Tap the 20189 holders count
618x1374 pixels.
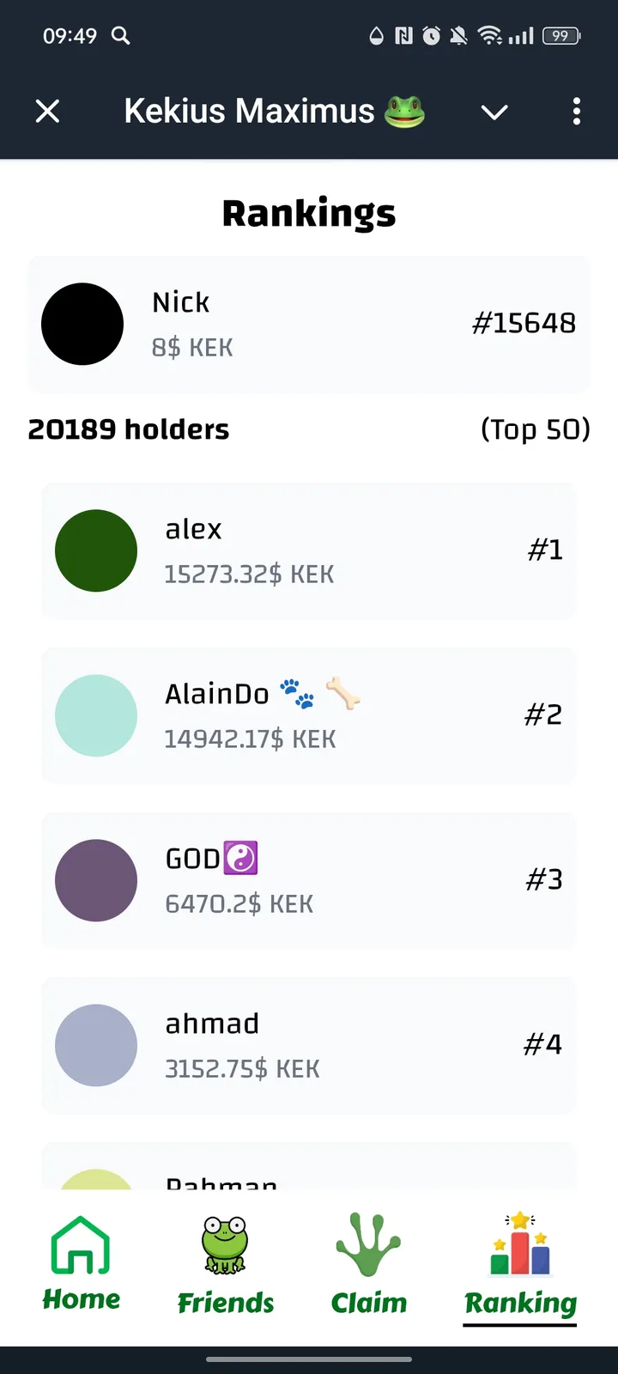(129, 429)
